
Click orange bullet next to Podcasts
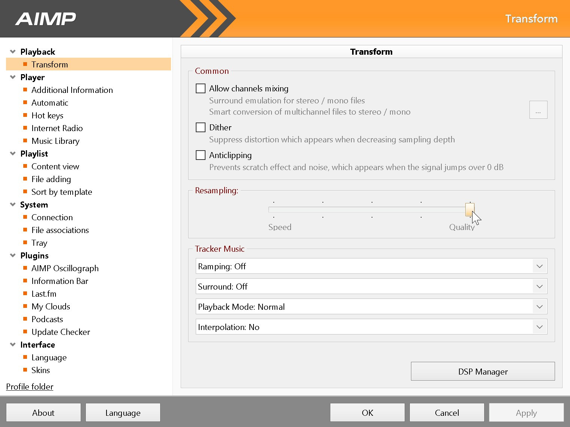coord(25,319)
